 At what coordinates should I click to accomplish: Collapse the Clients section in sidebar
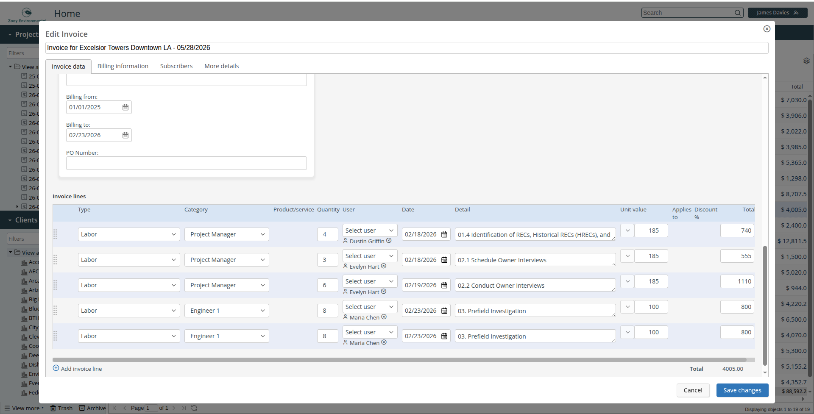(10, 220)
